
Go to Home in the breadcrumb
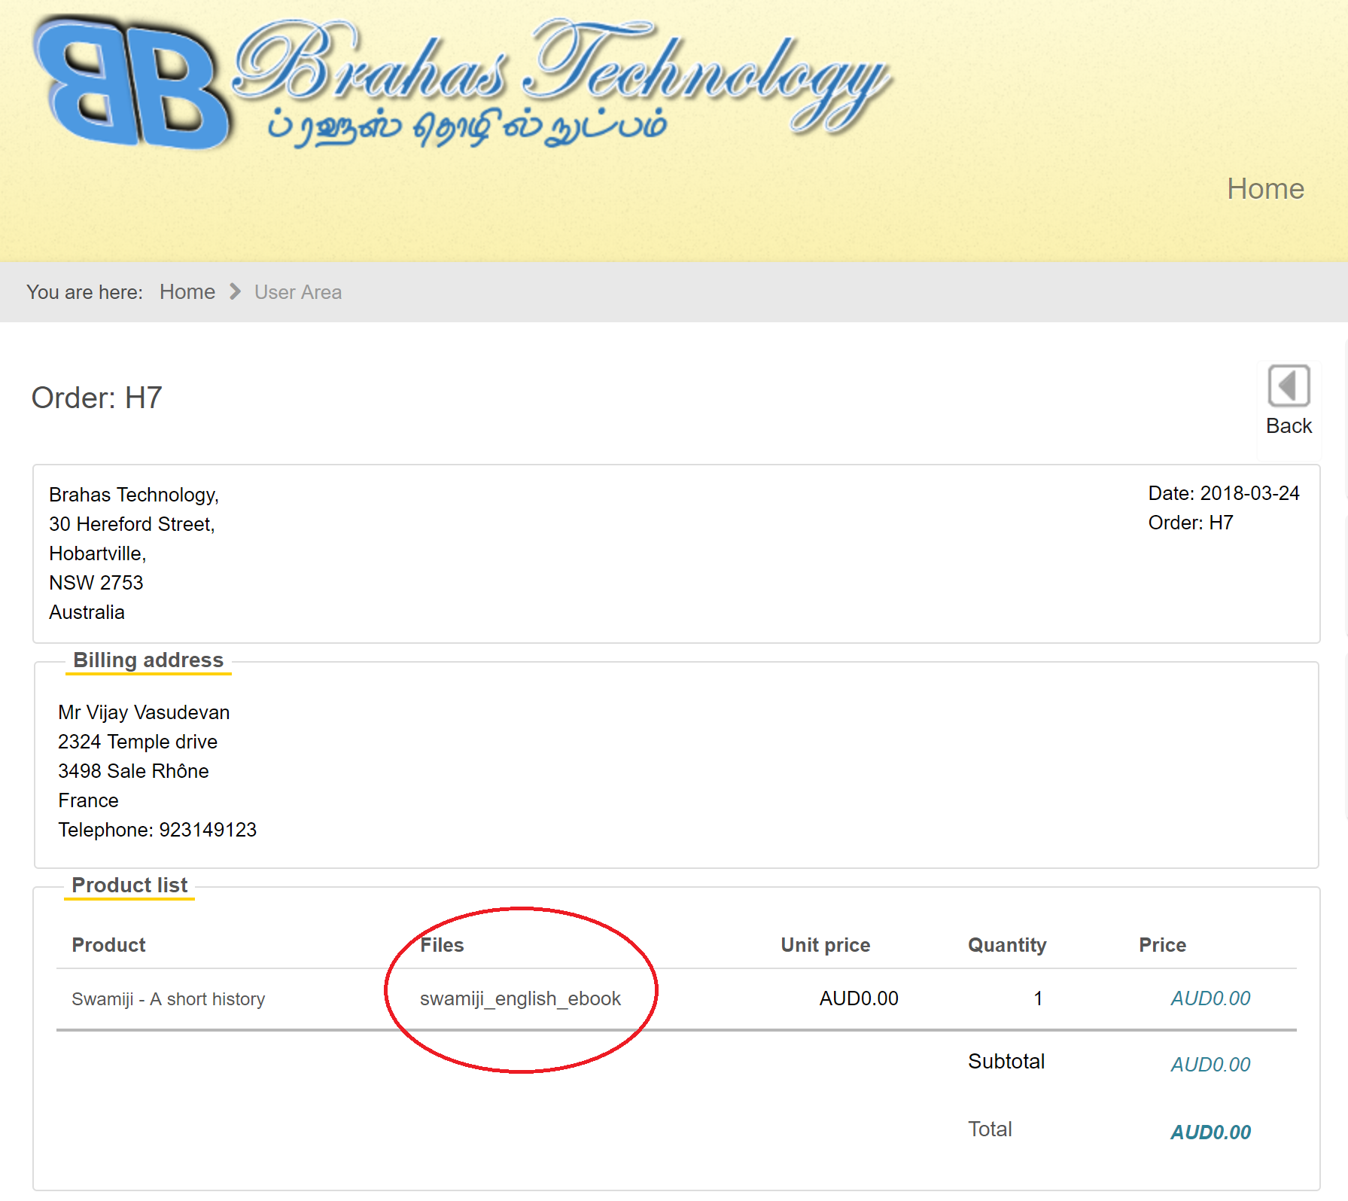tap(187, 292)
